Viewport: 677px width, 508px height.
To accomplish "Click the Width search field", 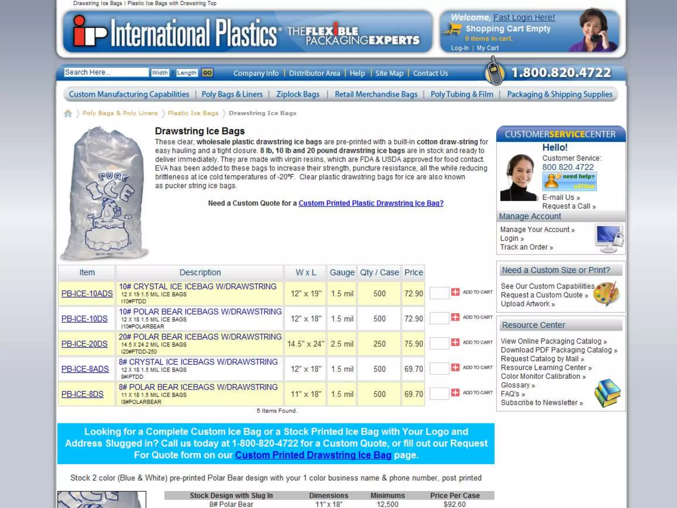I will tap(160, 73).
